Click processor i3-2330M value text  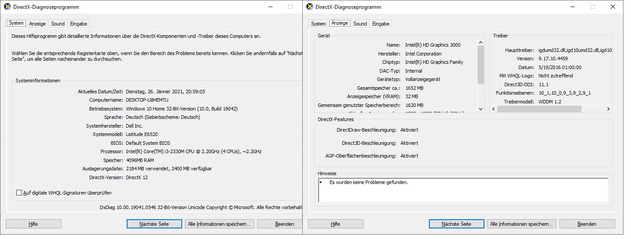click(194, 152)
